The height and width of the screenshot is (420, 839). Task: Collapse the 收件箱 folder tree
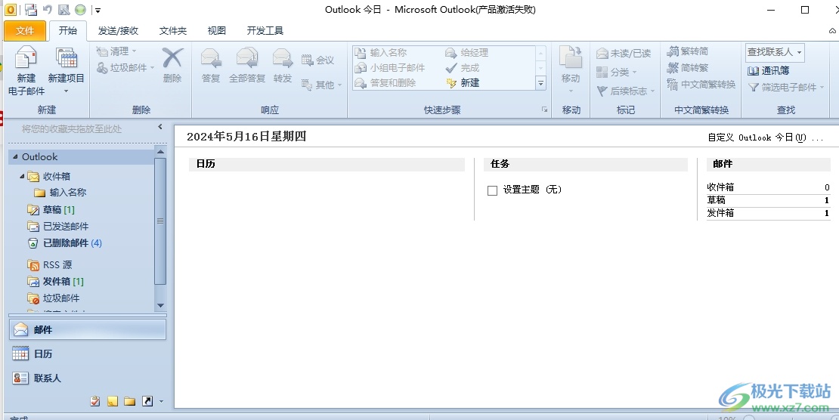coord(22,176)
